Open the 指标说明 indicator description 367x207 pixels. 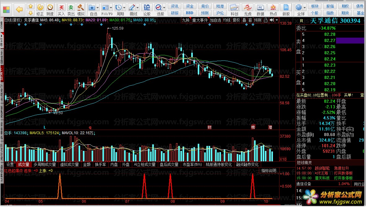[x=269, y=171]
